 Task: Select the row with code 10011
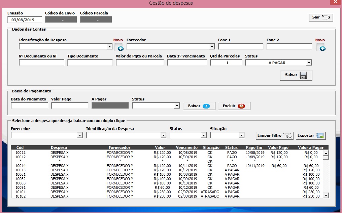click(x=167, y=153)
